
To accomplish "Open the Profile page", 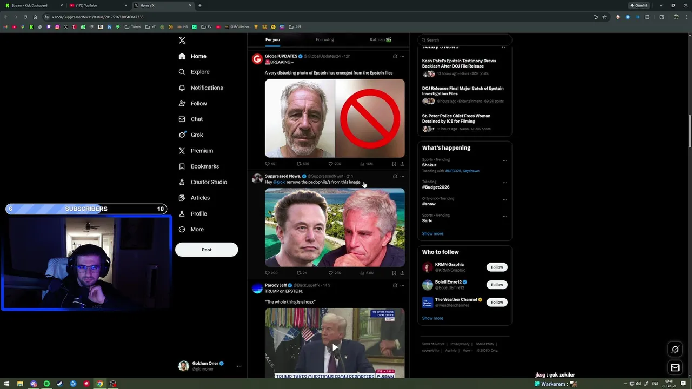I will pos(193,213).
